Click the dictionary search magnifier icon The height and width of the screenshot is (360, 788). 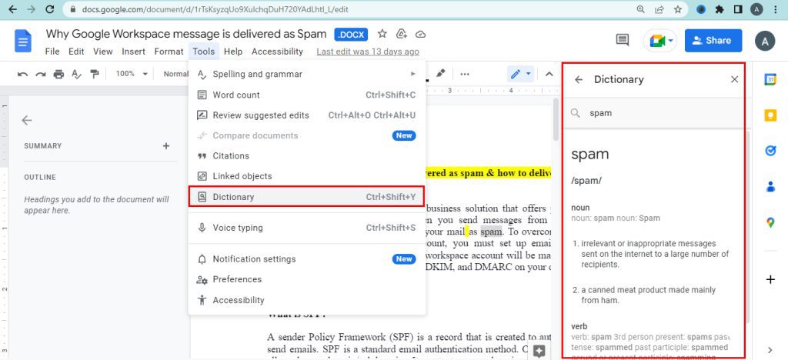point(576,113)
